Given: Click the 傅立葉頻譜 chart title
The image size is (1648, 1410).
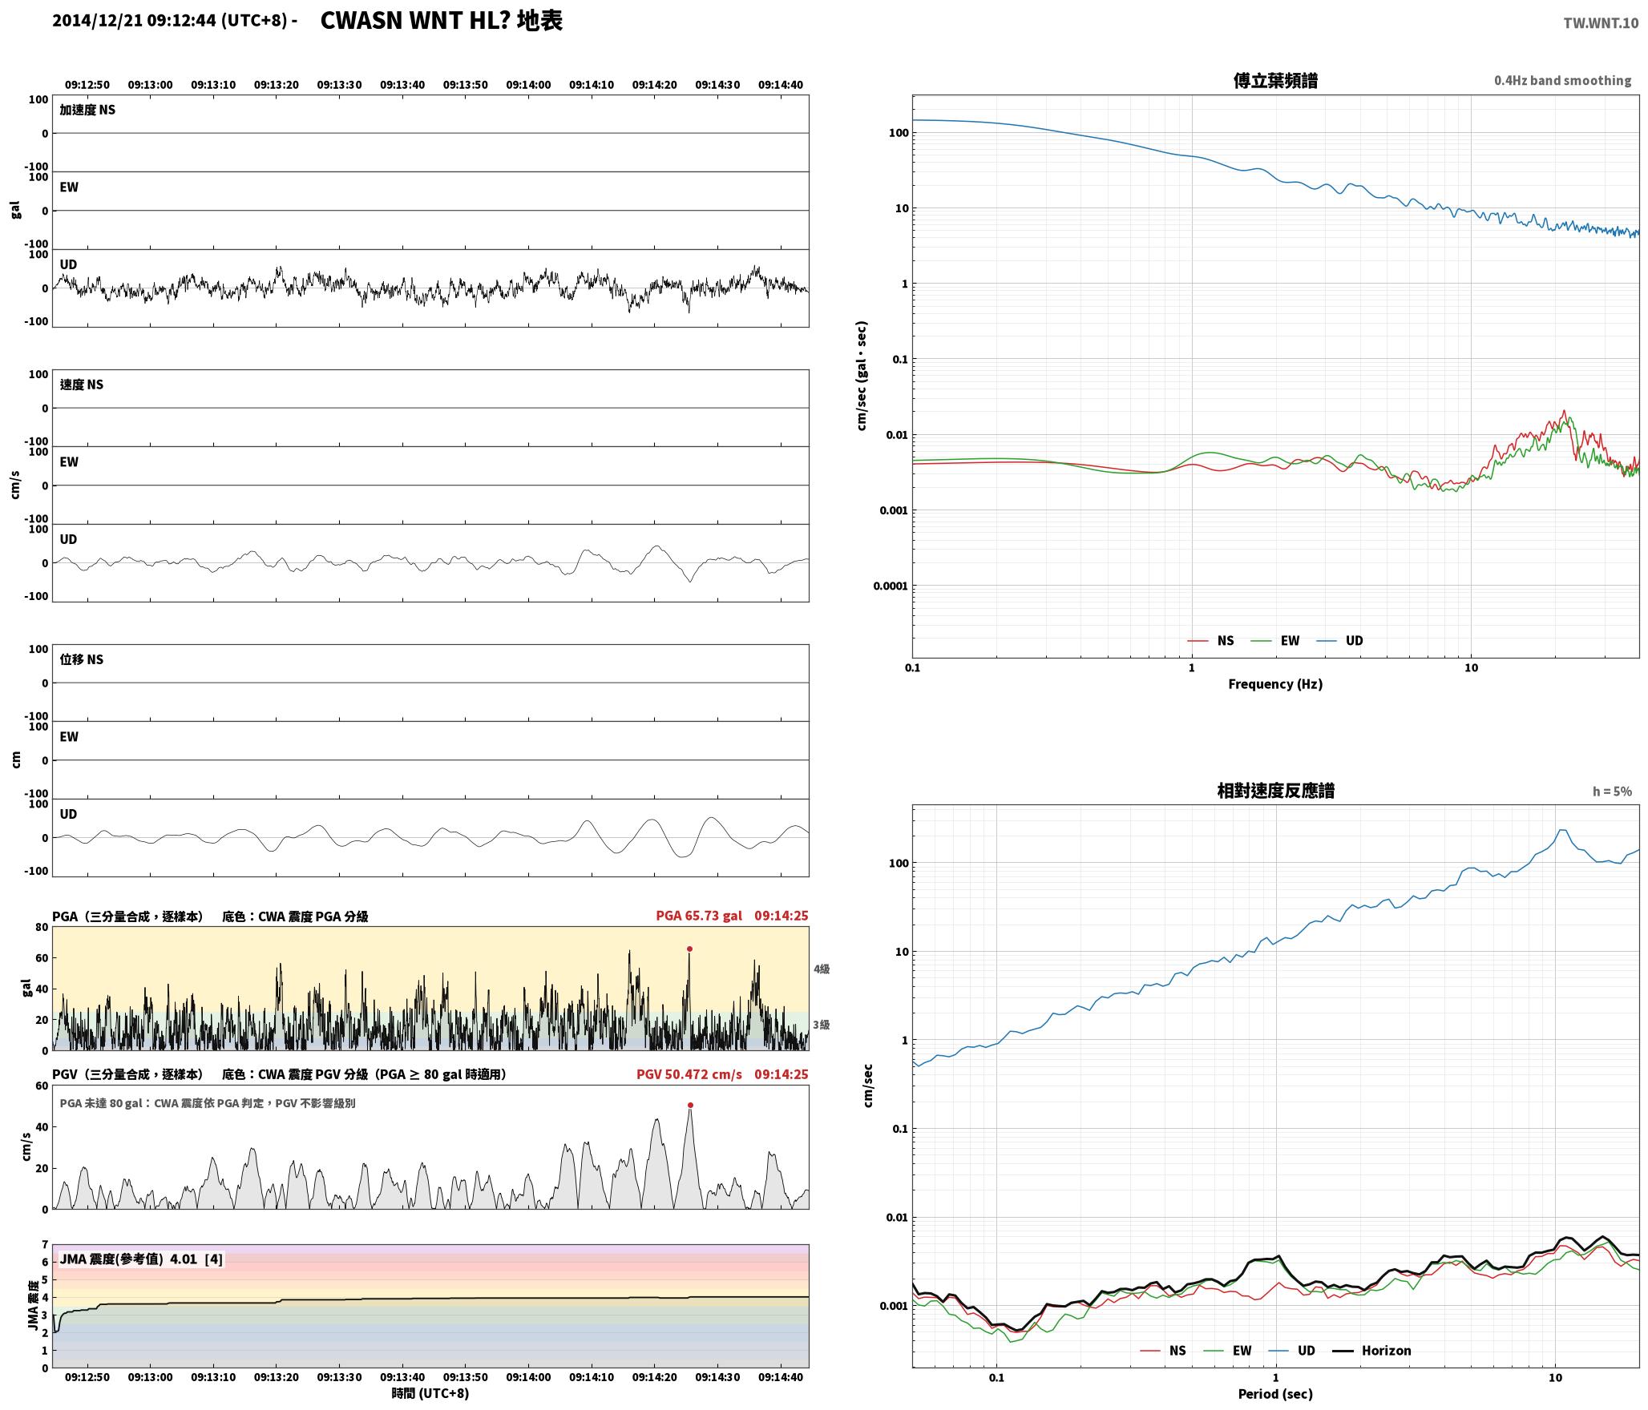Looking at the screenshot, I should coord(1275,80).
